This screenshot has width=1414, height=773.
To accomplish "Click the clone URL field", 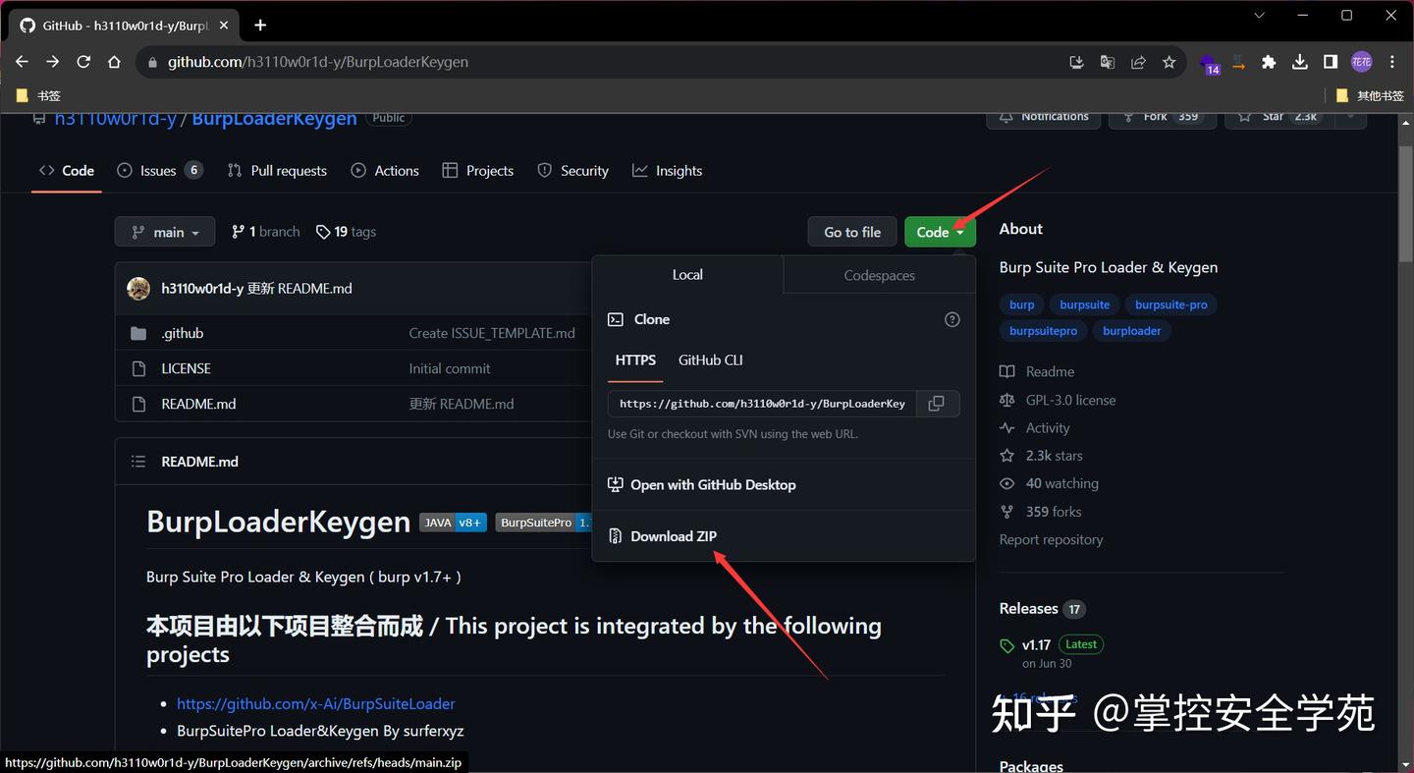I will (x=762, y=404).
